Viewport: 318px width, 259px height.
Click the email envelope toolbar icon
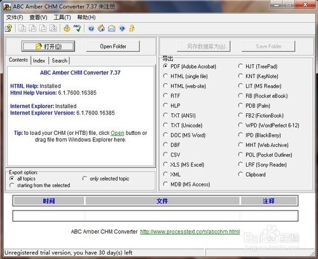coord(112,29)
